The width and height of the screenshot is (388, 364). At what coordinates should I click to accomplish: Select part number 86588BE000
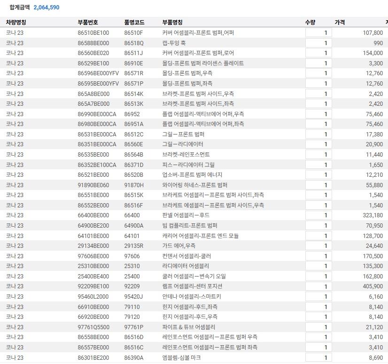click(x=93, y=43)
